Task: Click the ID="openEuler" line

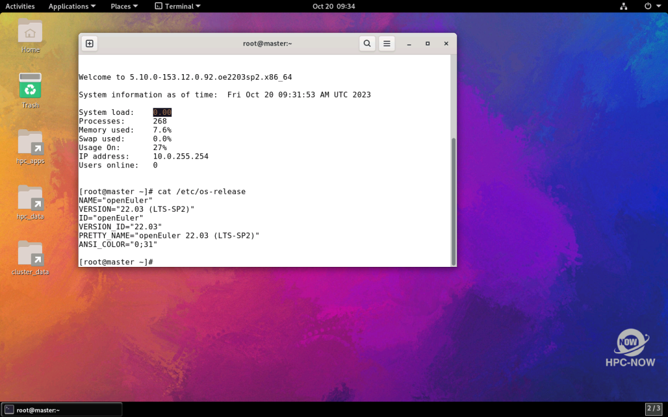Action: pyautogui.click(x=111, y=218)
